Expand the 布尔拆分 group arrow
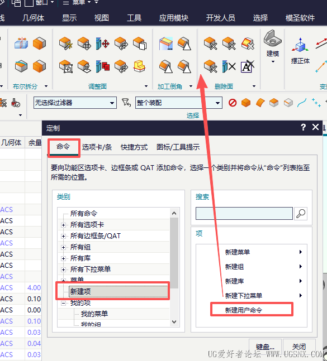The height and width of the screenshot is (361, 327). [46, 86]
